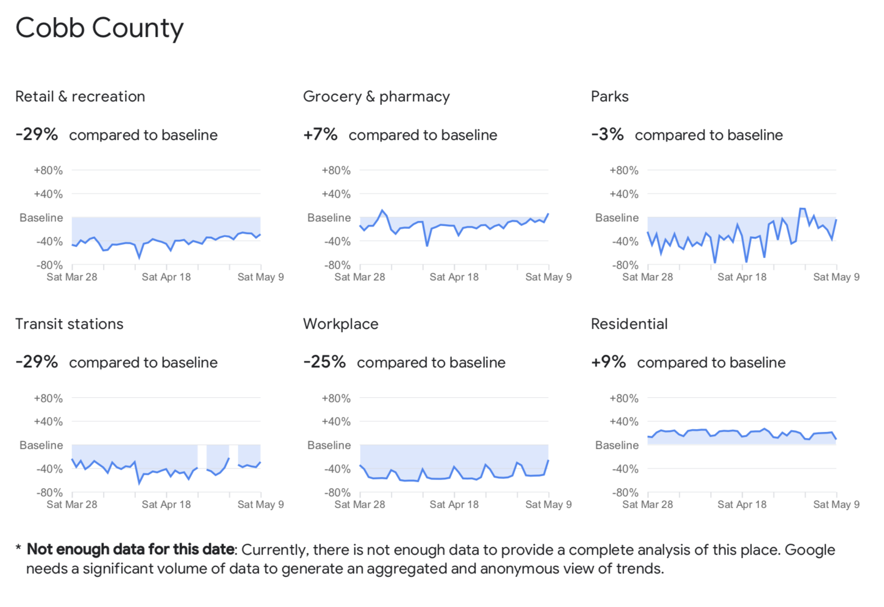Click Sat May 9 label under Transit chart
The width and height of the screenshot is (884, 607).
tap(260, 505)
